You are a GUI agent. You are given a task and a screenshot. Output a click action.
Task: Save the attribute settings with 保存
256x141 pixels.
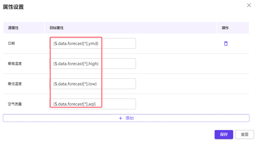[x=224, y=134]
